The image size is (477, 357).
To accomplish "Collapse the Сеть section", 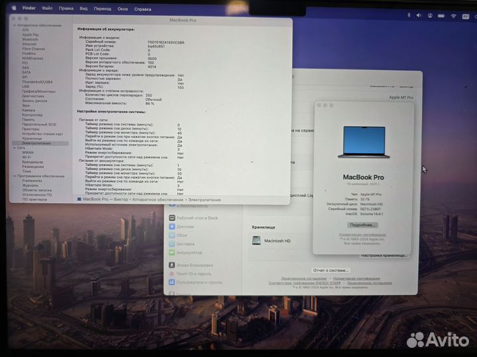I will click(x=15, y=148).
